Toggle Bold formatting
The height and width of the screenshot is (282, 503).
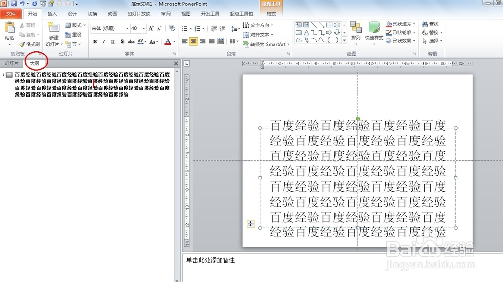(x=95, y=42)
